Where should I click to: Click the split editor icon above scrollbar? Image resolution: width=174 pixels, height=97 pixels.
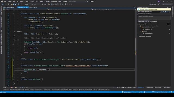136,9
